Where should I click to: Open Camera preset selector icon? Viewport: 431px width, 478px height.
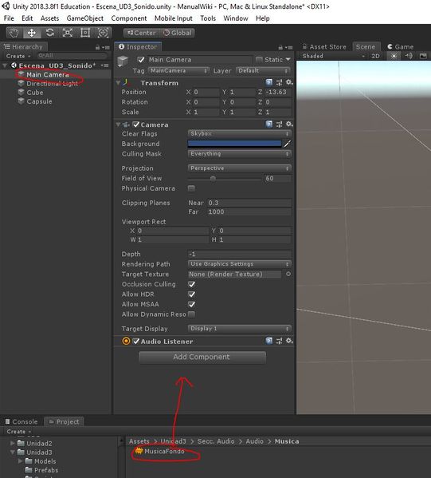pyautogui.click(x=279, y=124)
